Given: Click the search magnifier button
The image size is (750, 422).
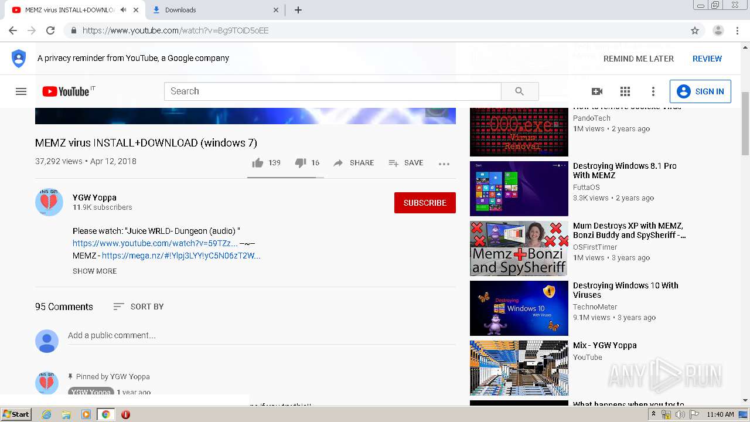Looking at the screenshot, I should click(520, 91).
